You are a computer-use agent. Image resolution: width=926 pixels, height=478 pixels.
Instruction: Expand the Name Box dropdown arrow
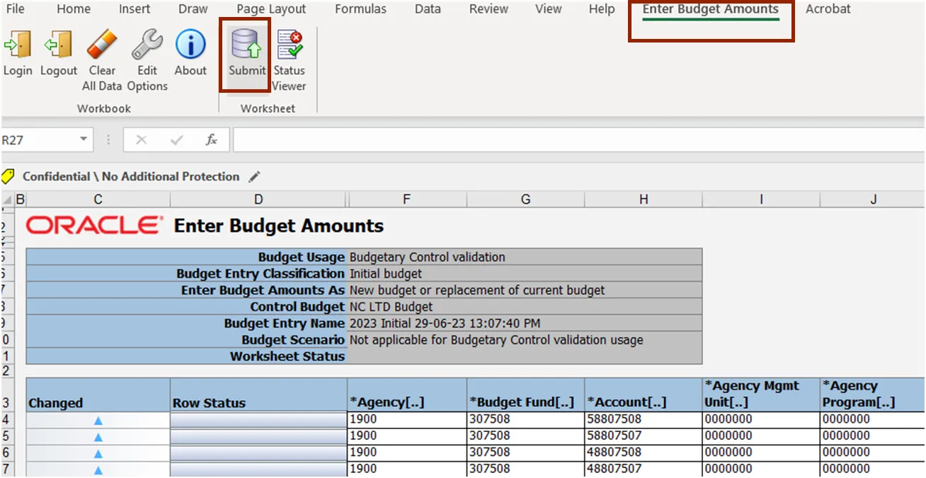point(84,140)
